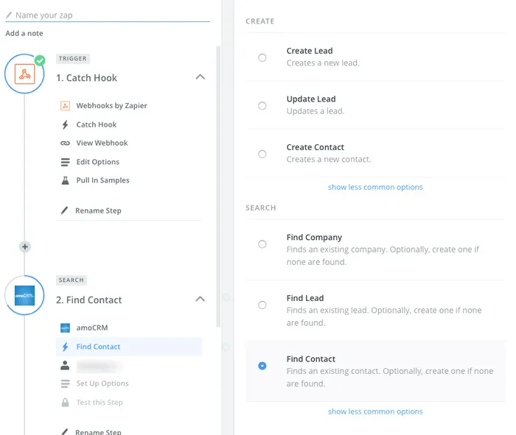Click the Create Lead option title

point(310,51)
